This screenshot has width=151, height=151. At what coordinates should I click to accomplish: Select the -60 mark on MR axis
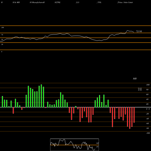[x=147, y=124]
